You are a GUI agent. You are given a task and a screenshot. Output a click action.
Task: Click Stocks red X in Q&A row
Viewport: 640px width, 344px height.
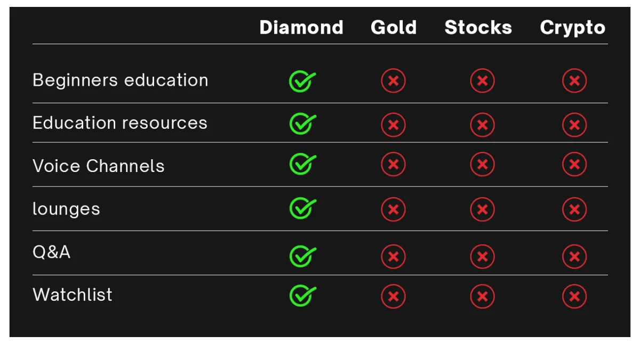pyautogui.click(x=482, y=257)
